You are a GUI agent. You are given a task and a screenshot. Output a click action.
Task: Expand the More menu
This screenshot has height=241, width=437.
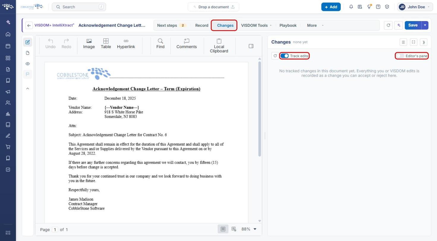click(315, 26)
